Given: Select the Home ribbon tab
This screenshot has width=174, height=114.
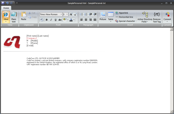Looking at the screenshot, I should 6,8.
